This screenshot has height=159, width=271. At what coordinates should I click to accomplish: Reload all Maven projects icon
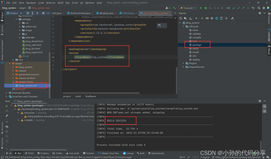[x=181, y=18]
